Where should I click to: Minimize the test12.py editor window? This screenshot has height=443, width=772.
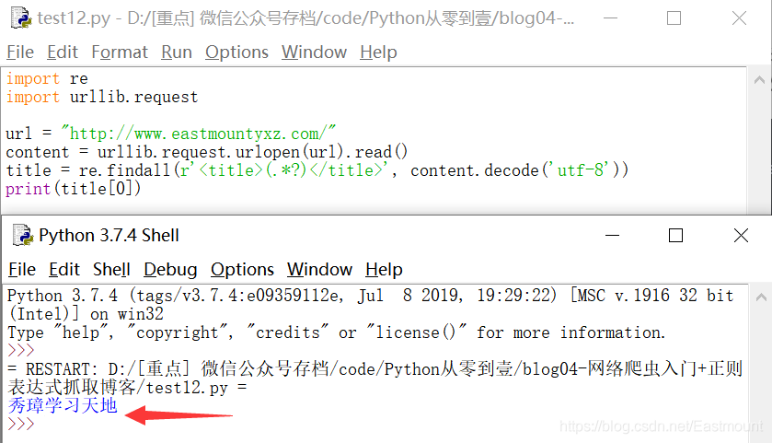[610, 18]
